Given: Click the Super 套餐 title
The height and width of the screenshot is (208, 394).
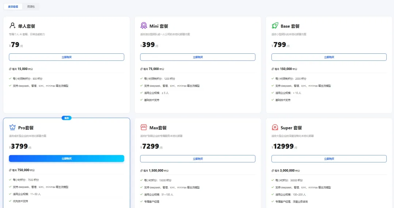Looking at the screenshot, I should tap(291, 128).
